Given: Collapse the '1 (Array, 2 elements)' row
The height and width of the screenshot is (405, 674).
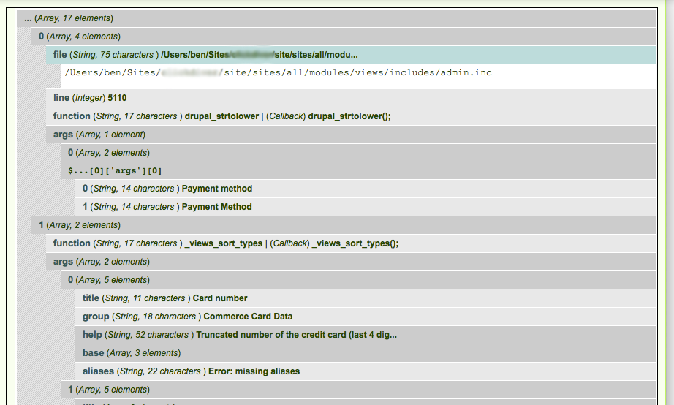Looking at the screenshot, I should coord(344,225).
